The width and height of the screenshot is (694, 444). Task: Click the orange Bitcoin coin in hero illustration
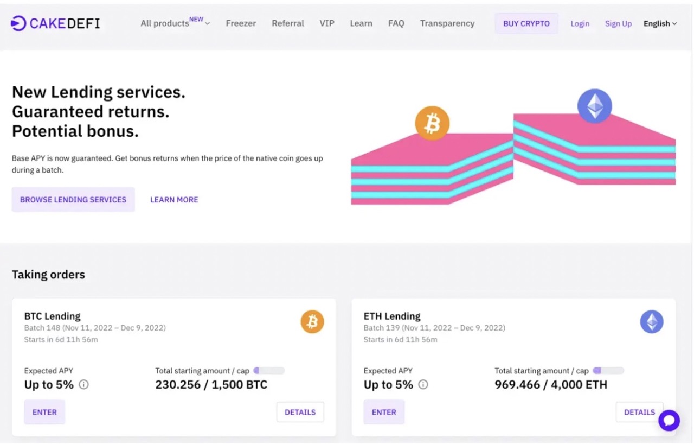tap(432, 123)
